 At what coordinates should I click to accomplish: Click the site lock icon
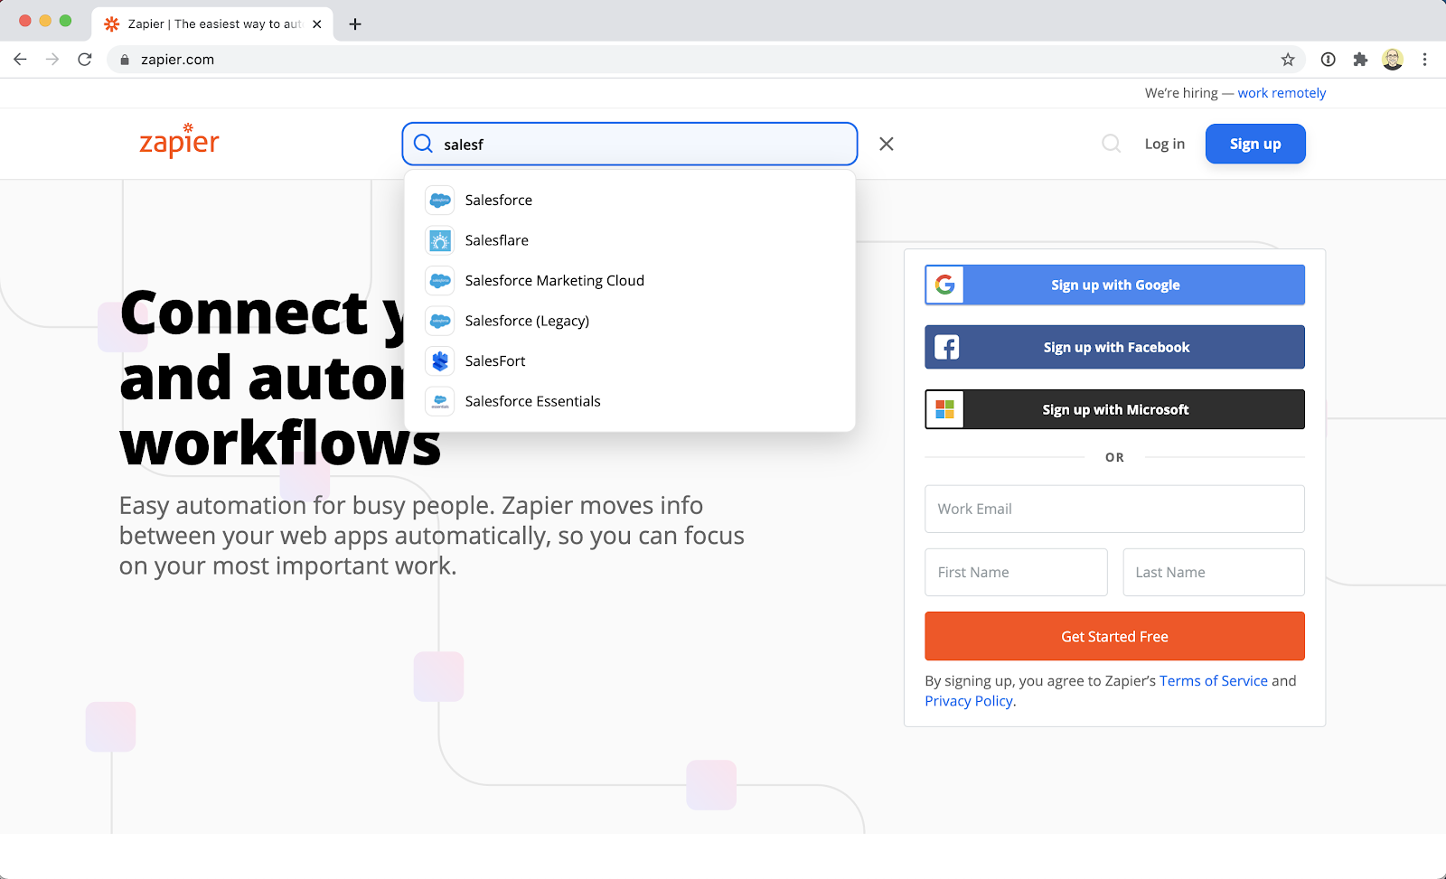tap(125, 60)
